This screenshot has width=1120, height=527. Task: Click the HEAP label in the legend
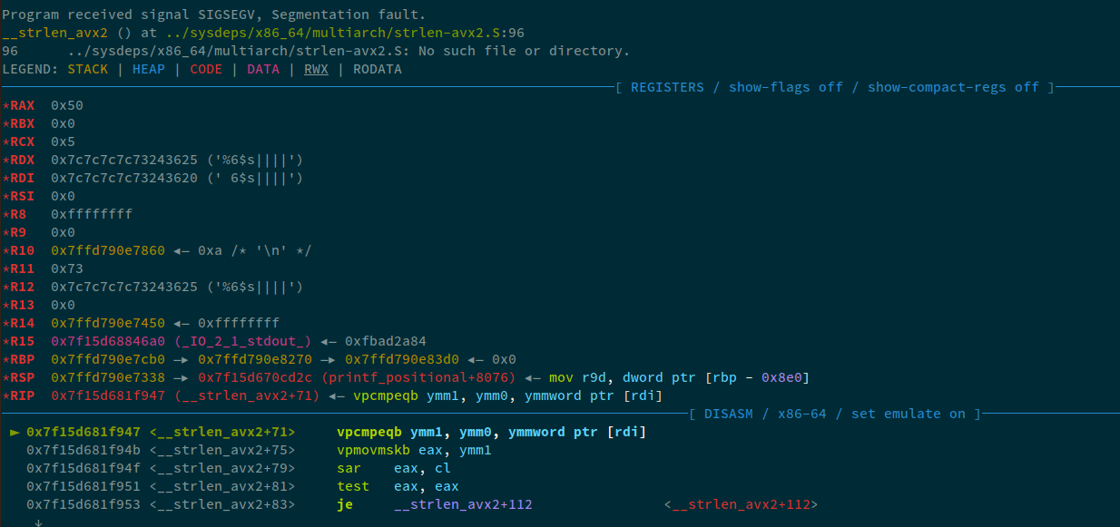149,69
